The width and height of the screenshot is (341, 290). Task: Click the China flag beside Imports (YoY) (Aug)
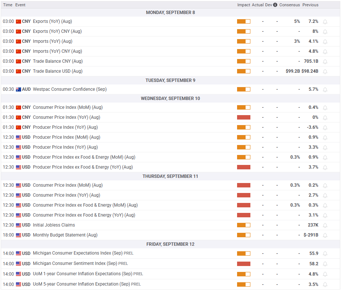18,41
